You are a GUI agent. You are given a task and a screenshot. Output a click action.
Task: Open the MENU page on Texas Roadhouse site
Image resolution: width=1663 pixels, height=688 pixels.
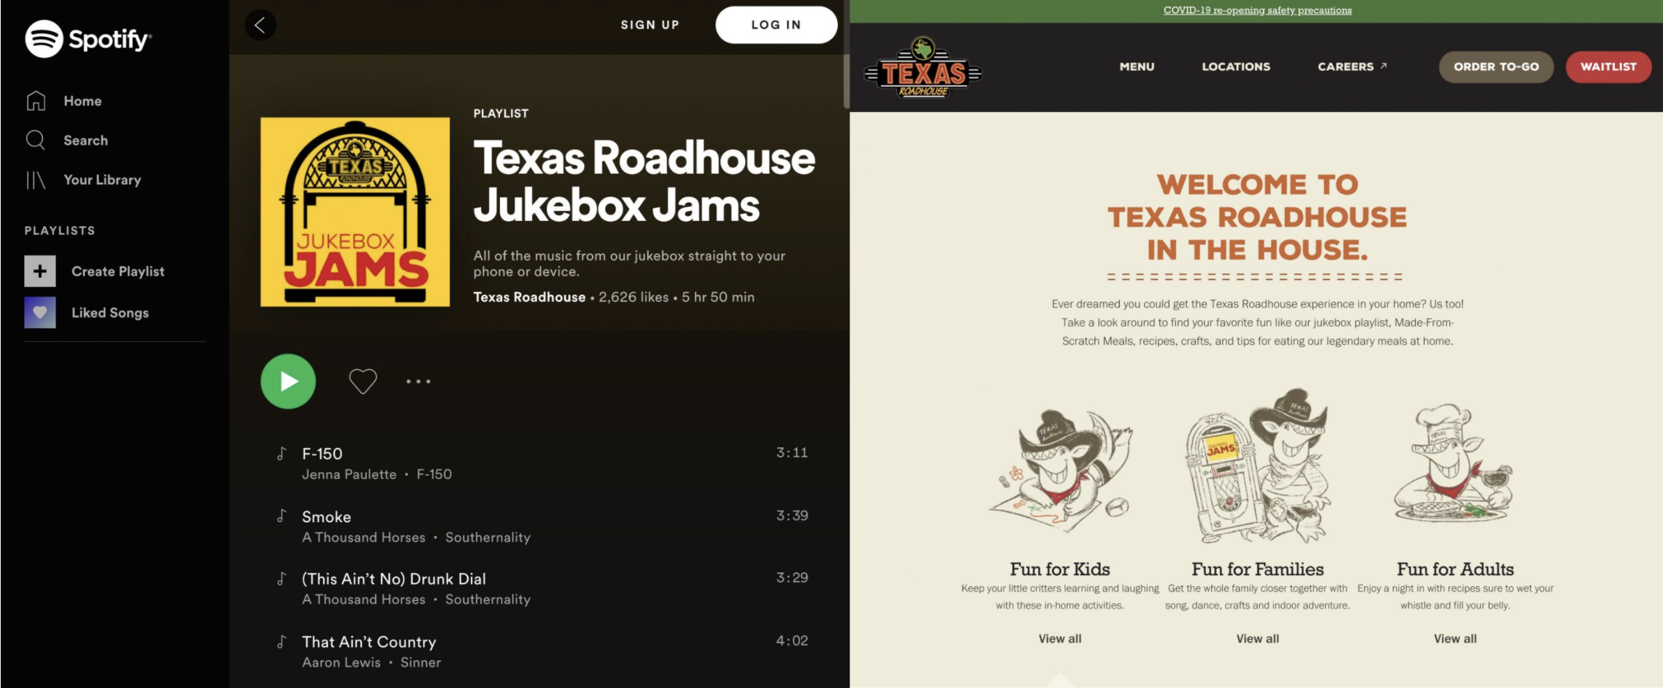click(1137, 67)
